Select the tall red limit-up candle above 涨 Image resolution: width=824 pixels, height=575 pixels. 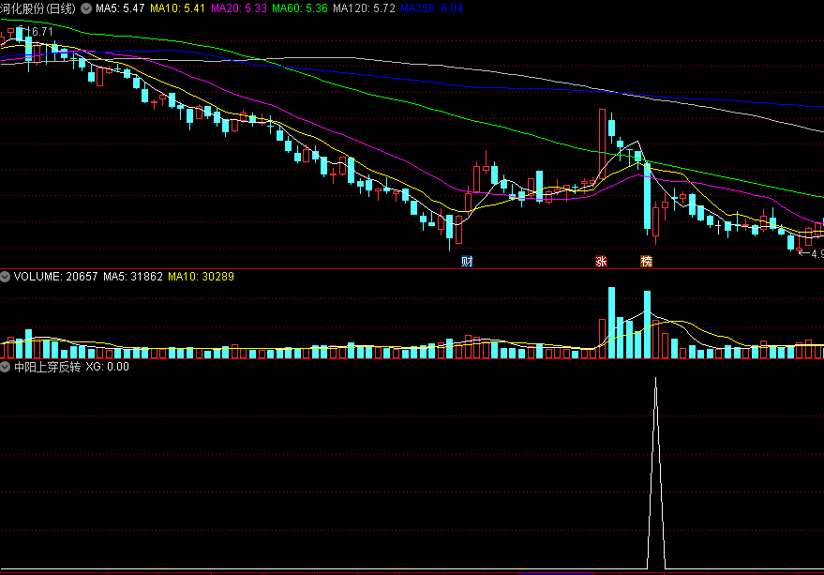(602, 145)
